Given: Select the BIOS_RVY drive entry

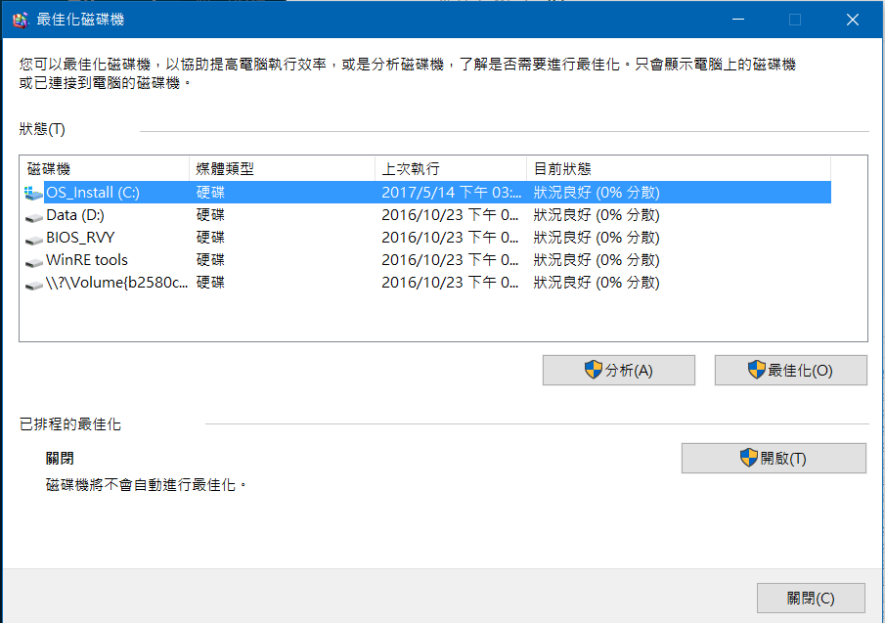Looking at the screenshot, I should [x=427, y=238].
